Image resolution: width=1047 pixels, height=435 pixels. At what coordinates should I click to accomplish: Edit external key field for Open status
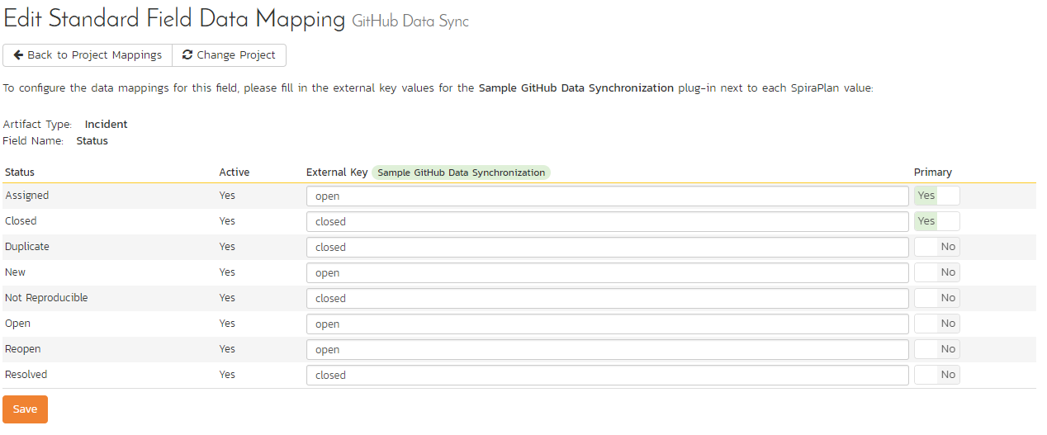click(608, 324)
